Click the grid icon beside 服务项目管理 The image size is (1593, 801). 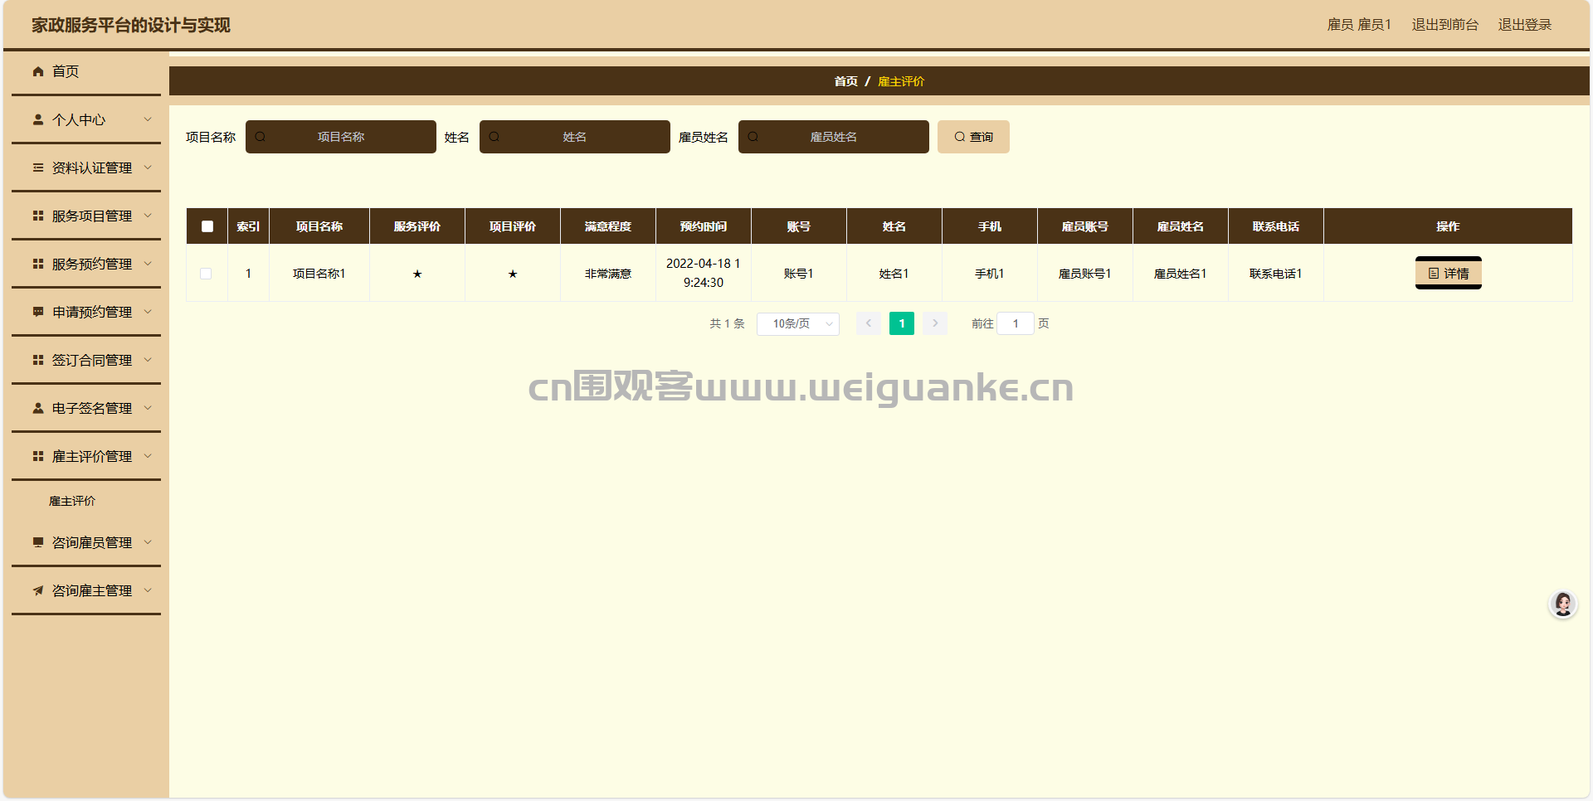tap(38, 216)
